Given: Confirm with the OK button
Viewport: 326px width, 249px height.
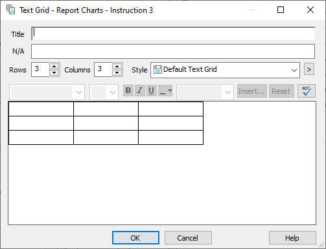Looking at the screenshot, I should (135, 238).
